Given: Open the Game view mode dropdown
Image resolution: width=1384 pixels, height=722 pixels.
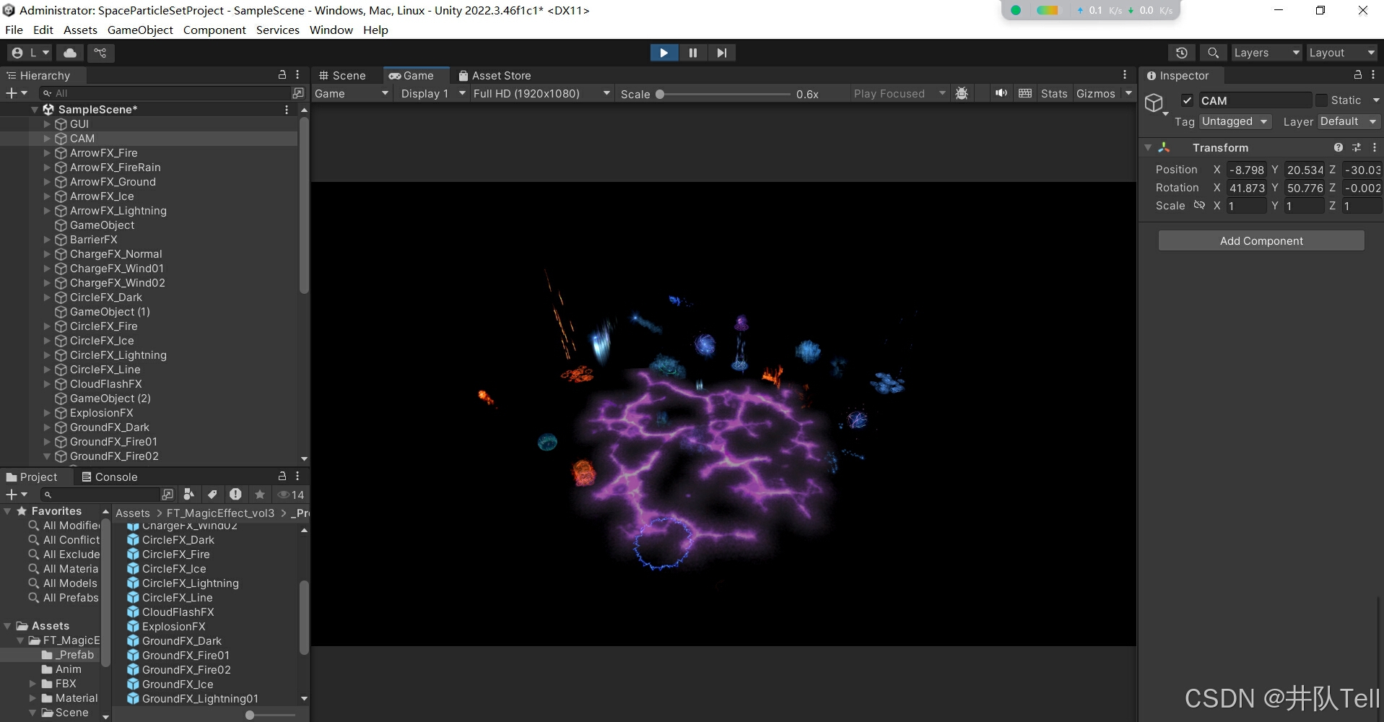Looking at the screenshot, I should [x=352, y=94].
